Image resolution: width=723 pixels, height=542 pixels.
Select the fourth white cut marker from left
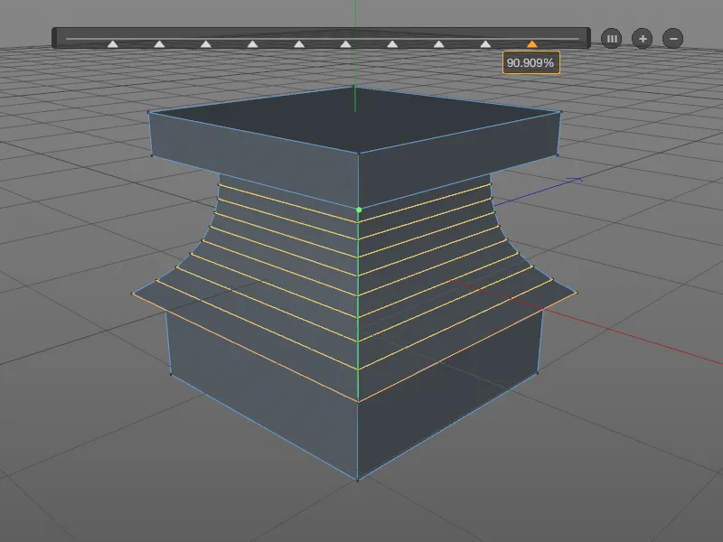pos(252,43)
